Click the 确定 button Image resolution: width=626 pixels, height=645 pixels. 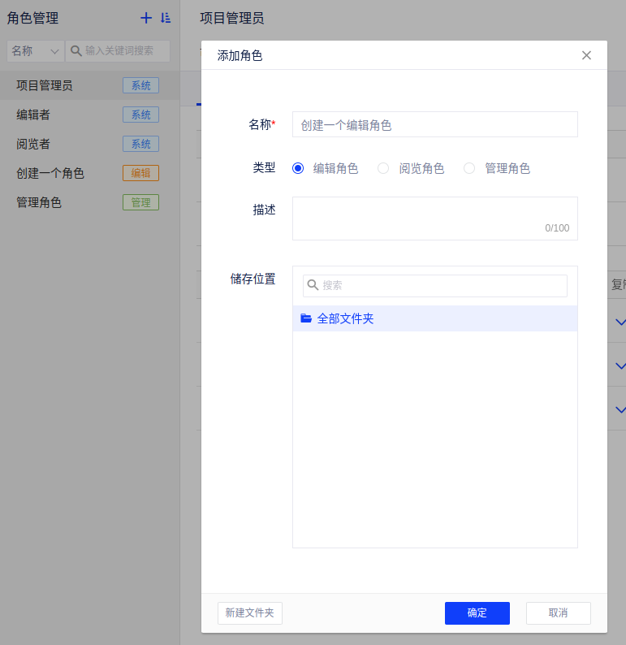point(477,613)
